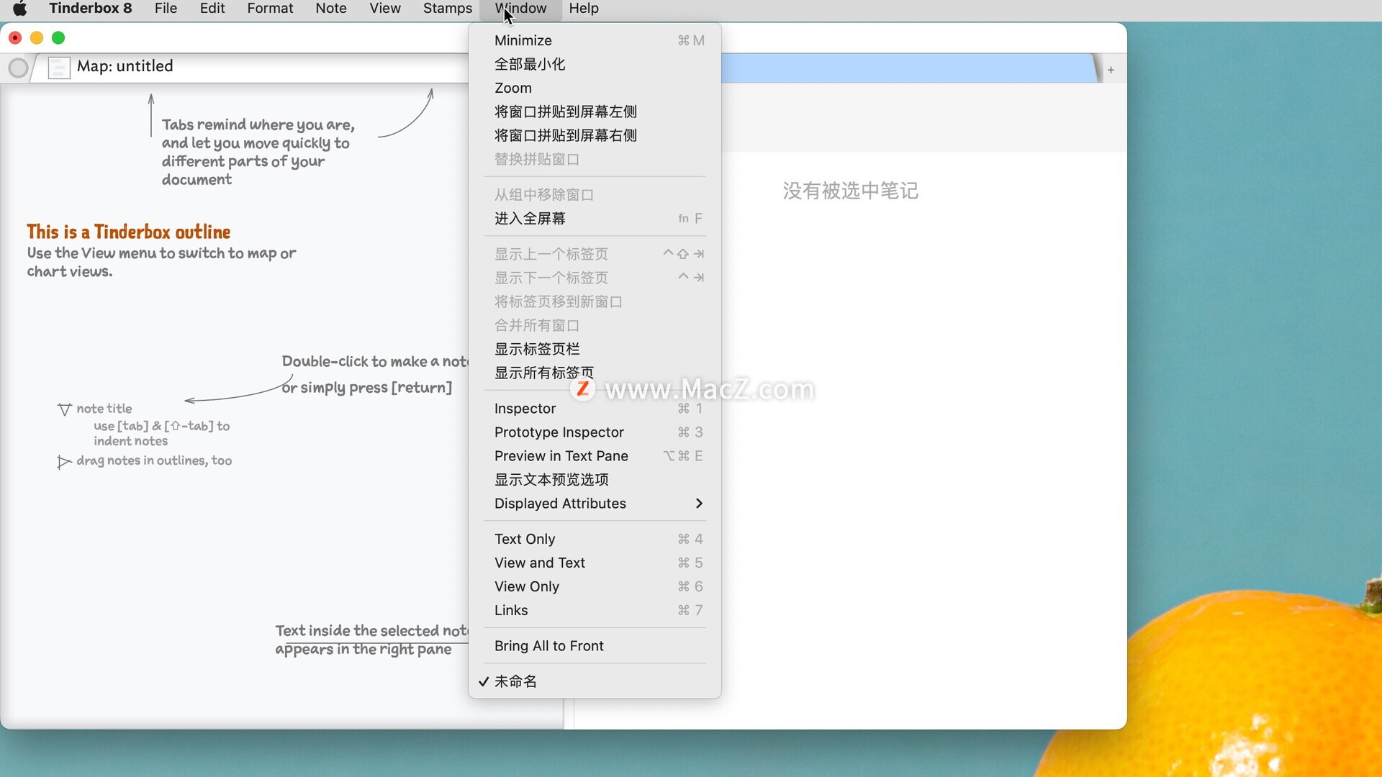This screenshot has width=1382, height=777.
Task: Minimize window with yellow button
Action: click(x=37, y=37)
